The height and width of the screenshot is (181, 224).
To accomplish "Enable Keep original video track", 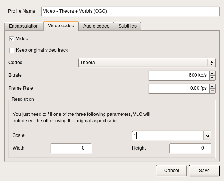I will click(12, 50).
